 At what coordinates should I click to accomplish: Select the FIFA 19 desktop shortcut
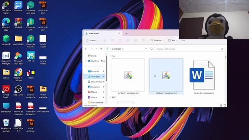[x=31, y=57]
